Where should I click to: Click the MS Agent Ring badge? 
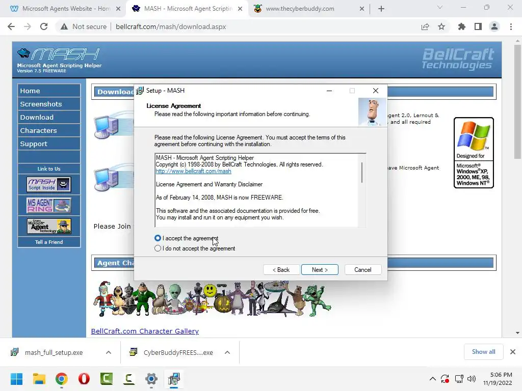[49, 205]
